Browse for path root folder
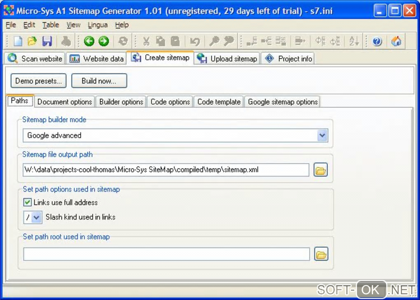This screenshot has height=300, width=420. pyautogui.click(x=321, y=254)
